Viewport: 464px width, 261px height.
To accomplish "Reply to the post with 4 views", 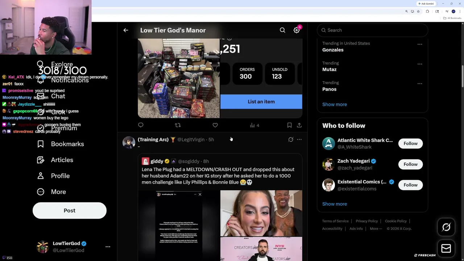I will click(x=141, y=125).
